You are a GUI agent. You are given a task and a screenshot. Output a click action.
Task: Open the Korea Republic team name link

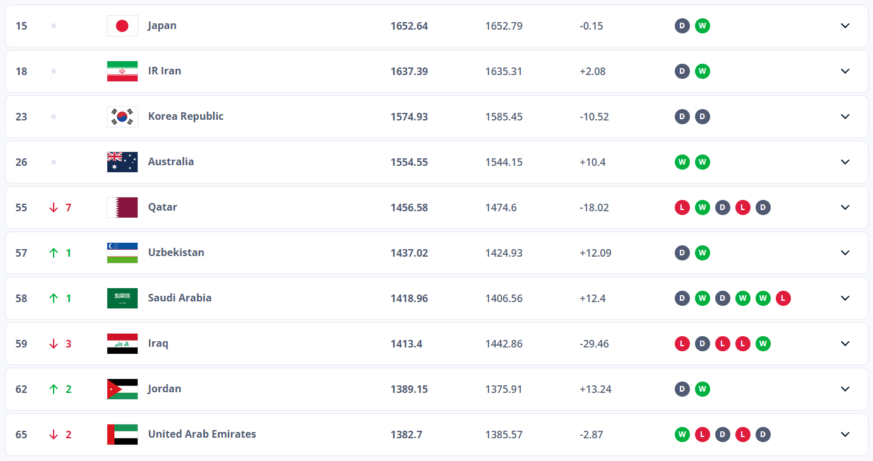pos(186,116)
